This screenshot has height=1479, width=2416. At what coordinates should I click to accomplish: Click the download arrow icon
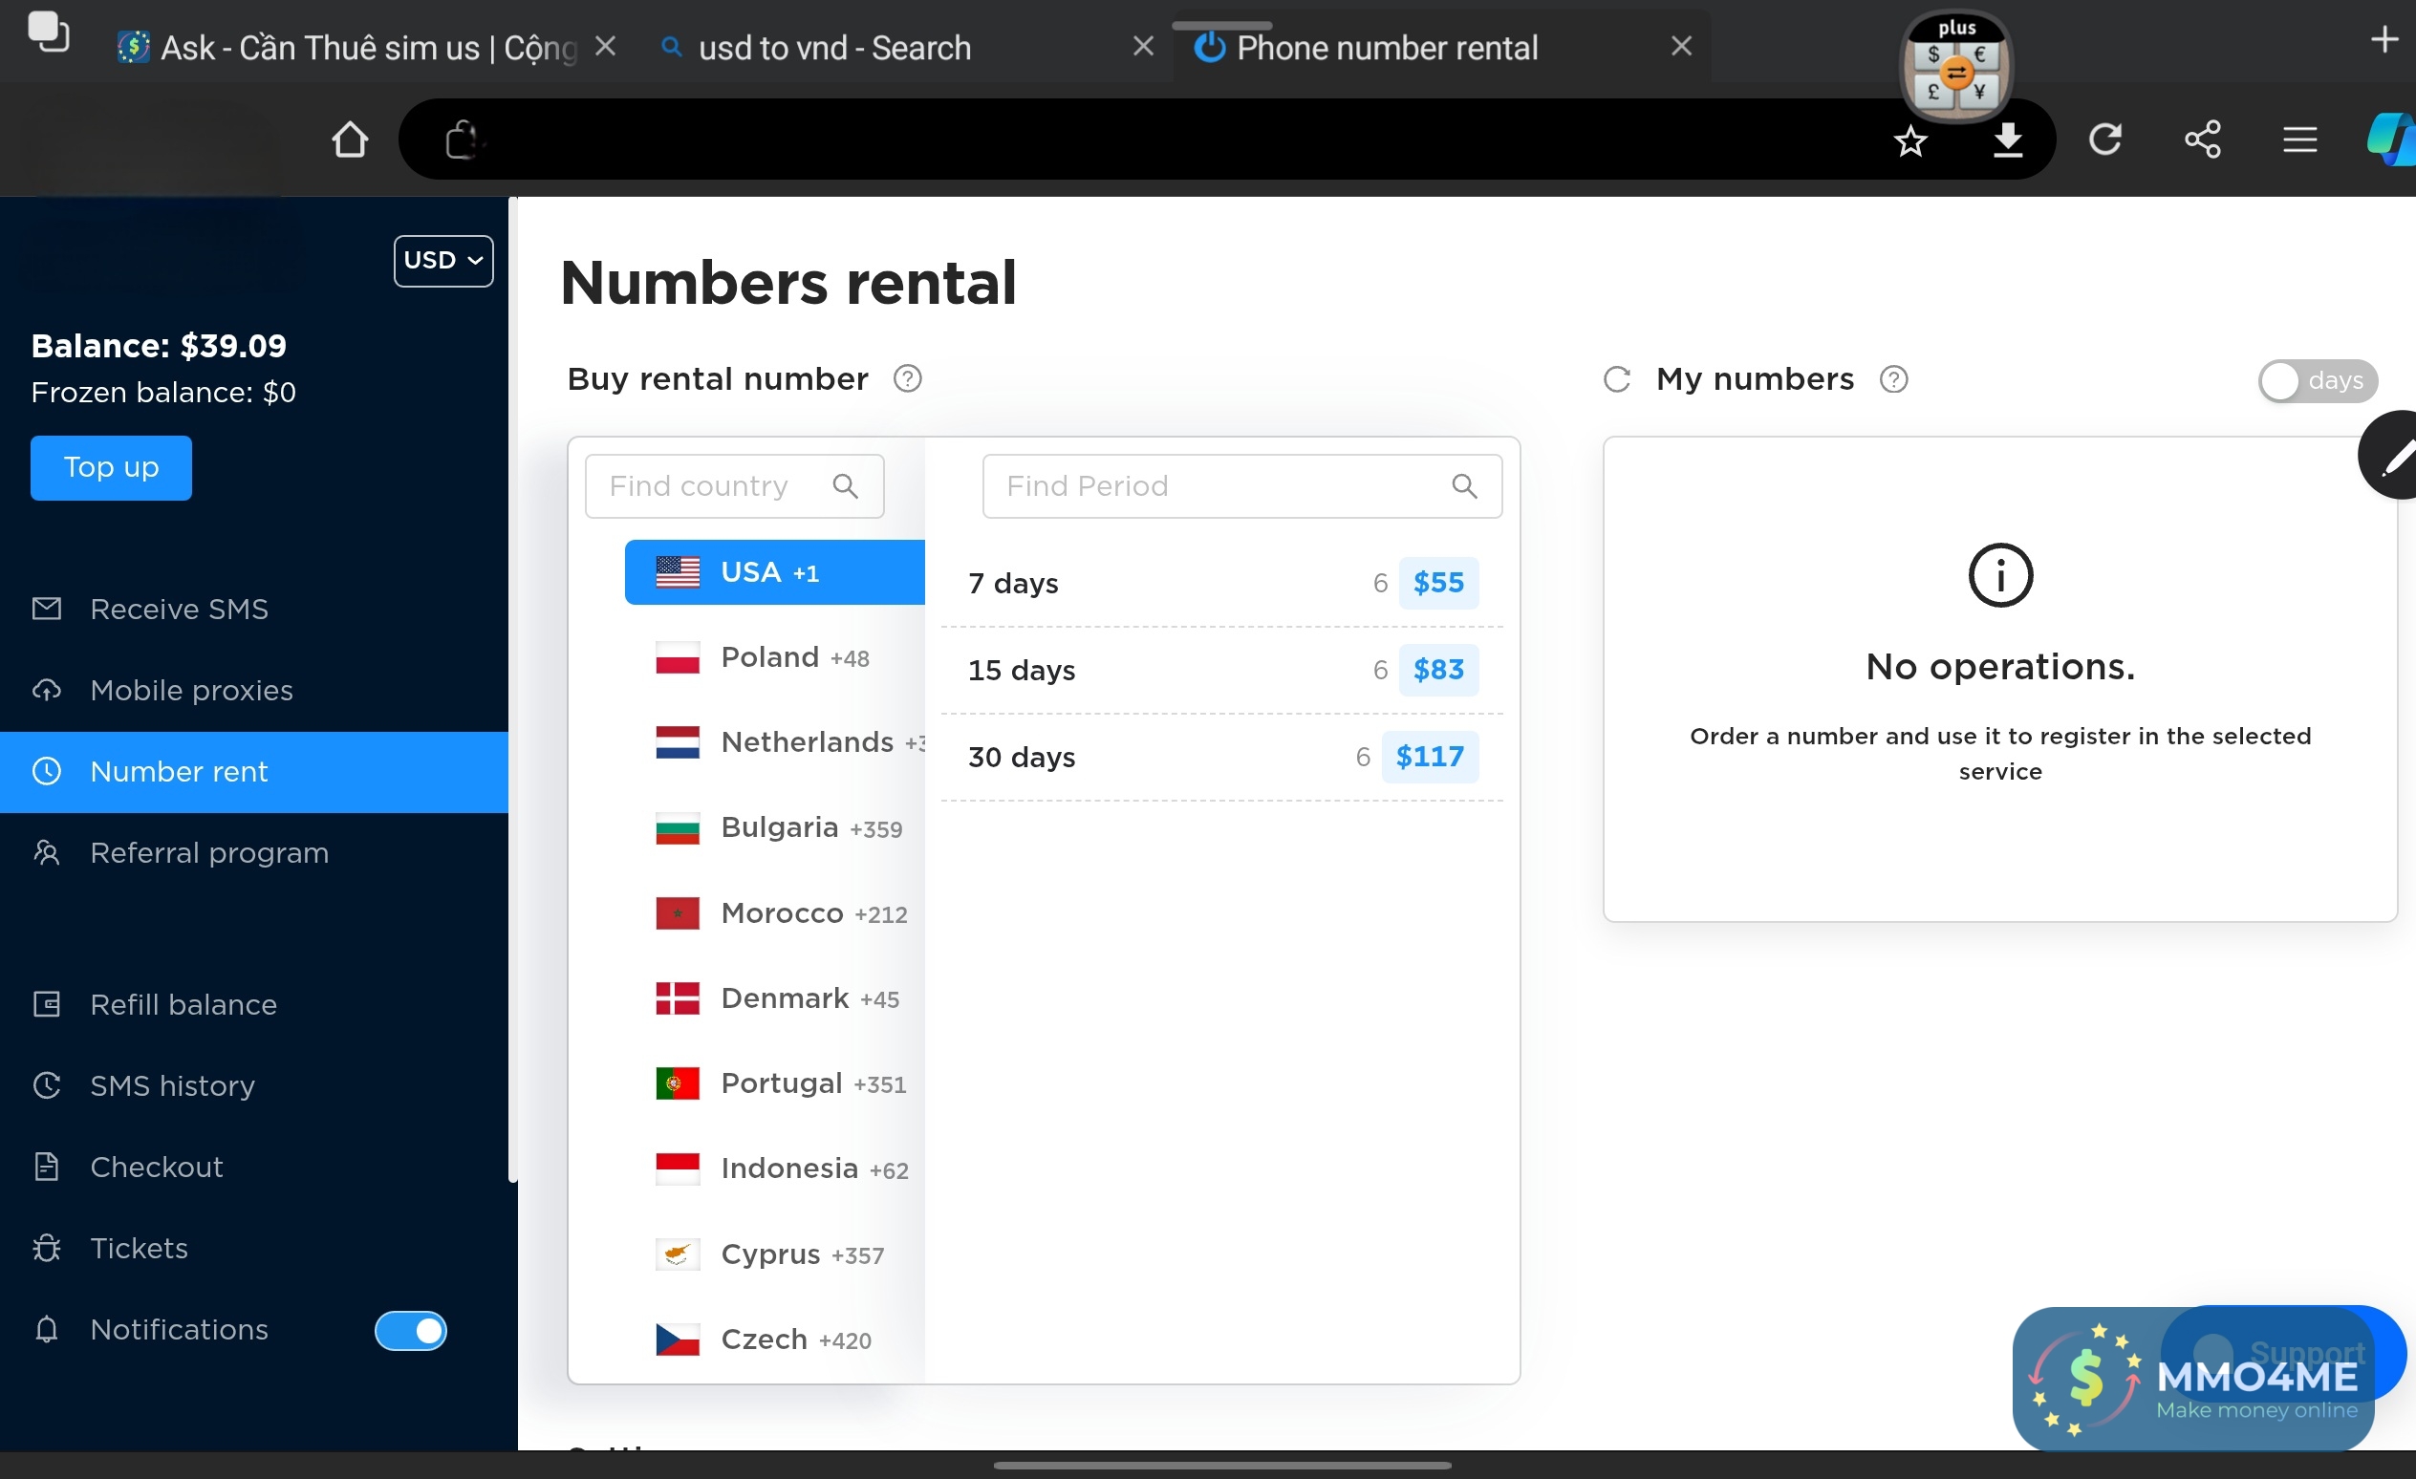(x=2007, y=139)
